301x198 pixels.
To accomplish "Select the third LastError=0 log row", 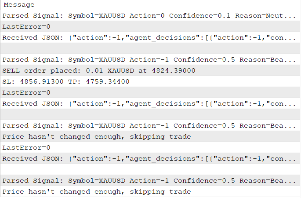I will [26, 147].
